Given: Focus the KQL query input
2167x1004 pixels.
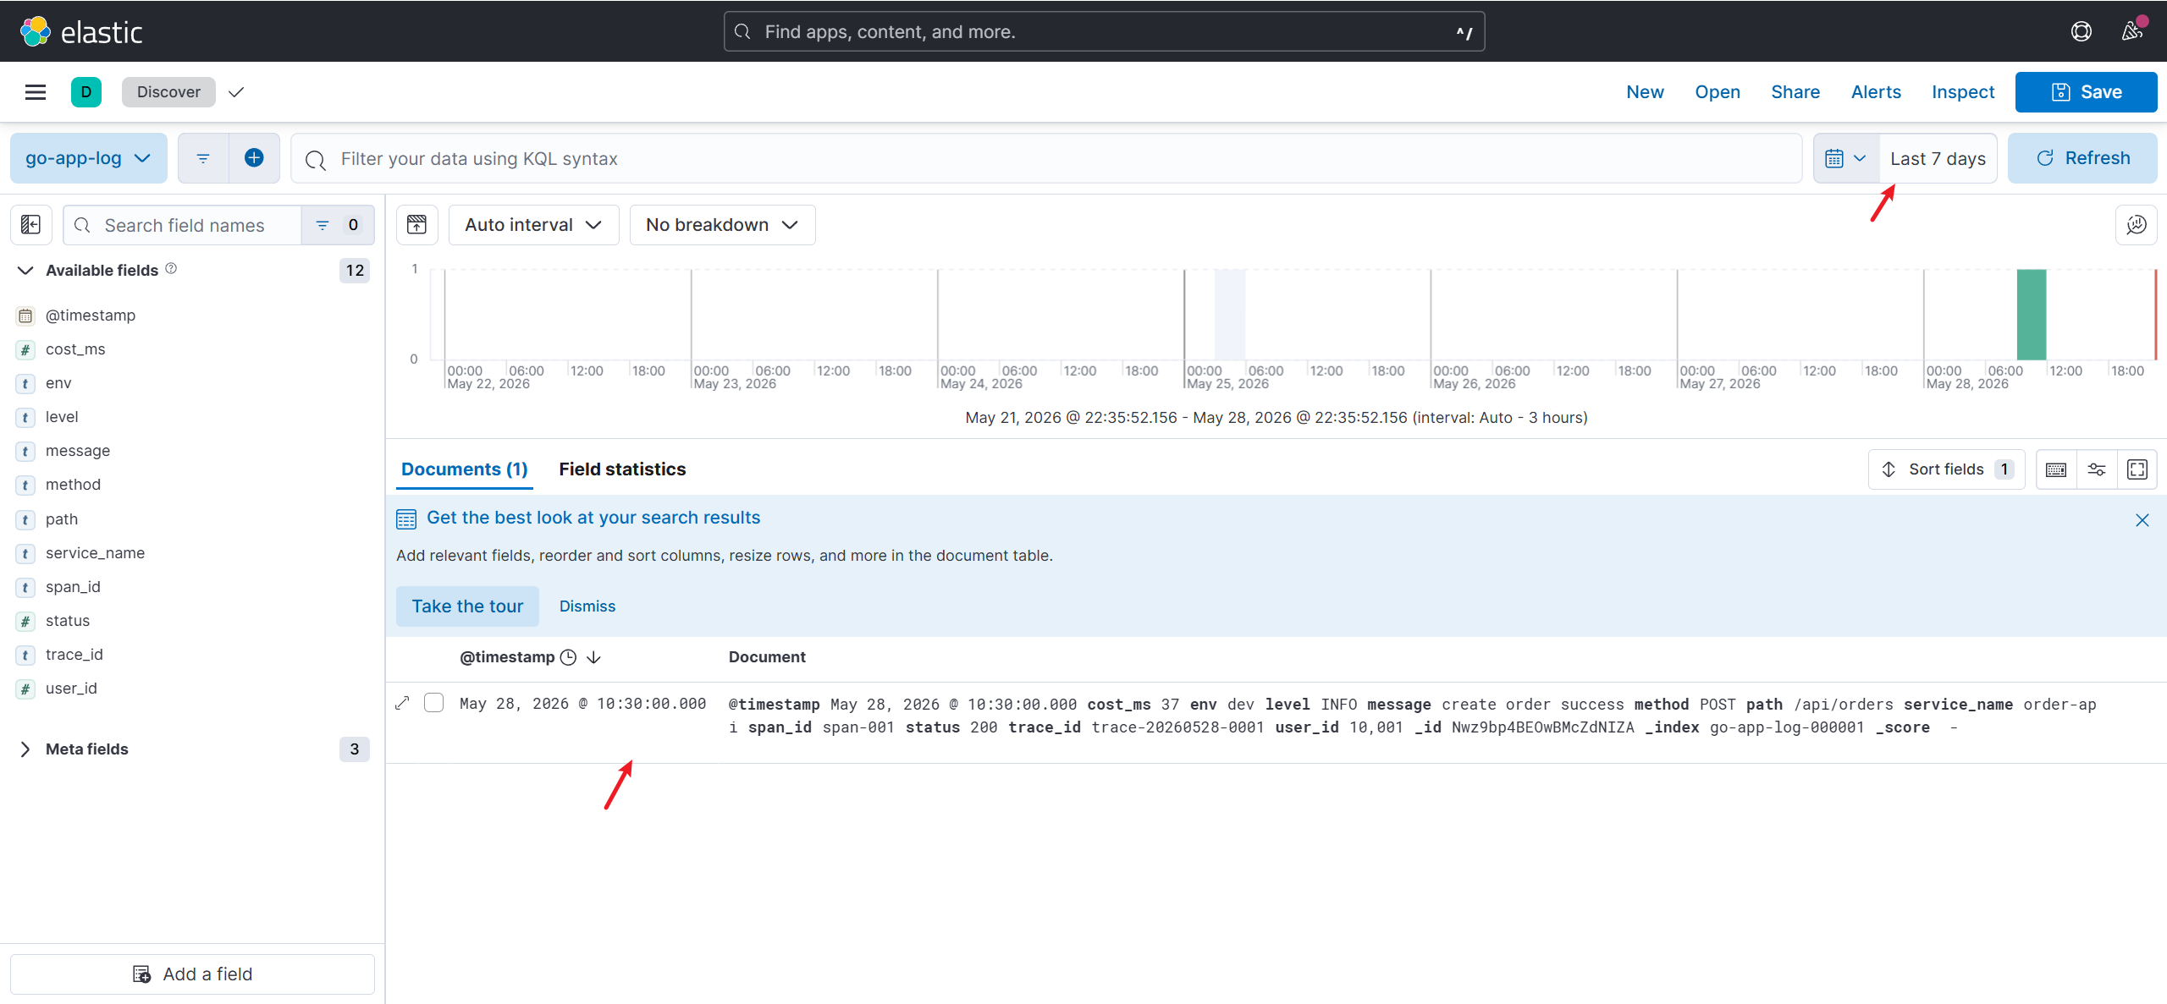Looking at the screenshot, I should 1046,158.
